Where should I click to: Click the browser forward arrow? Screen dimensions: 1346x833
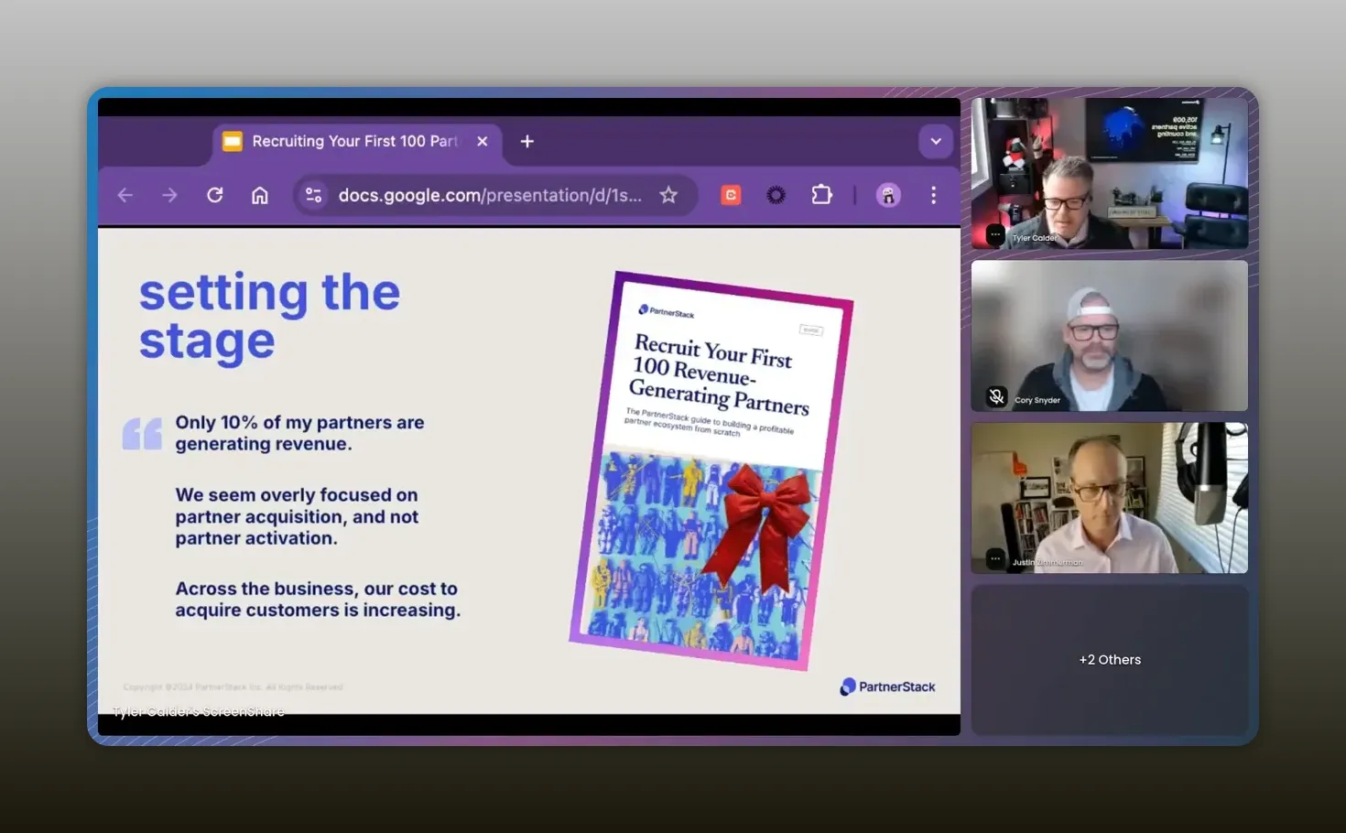click(x=169, y=195)
